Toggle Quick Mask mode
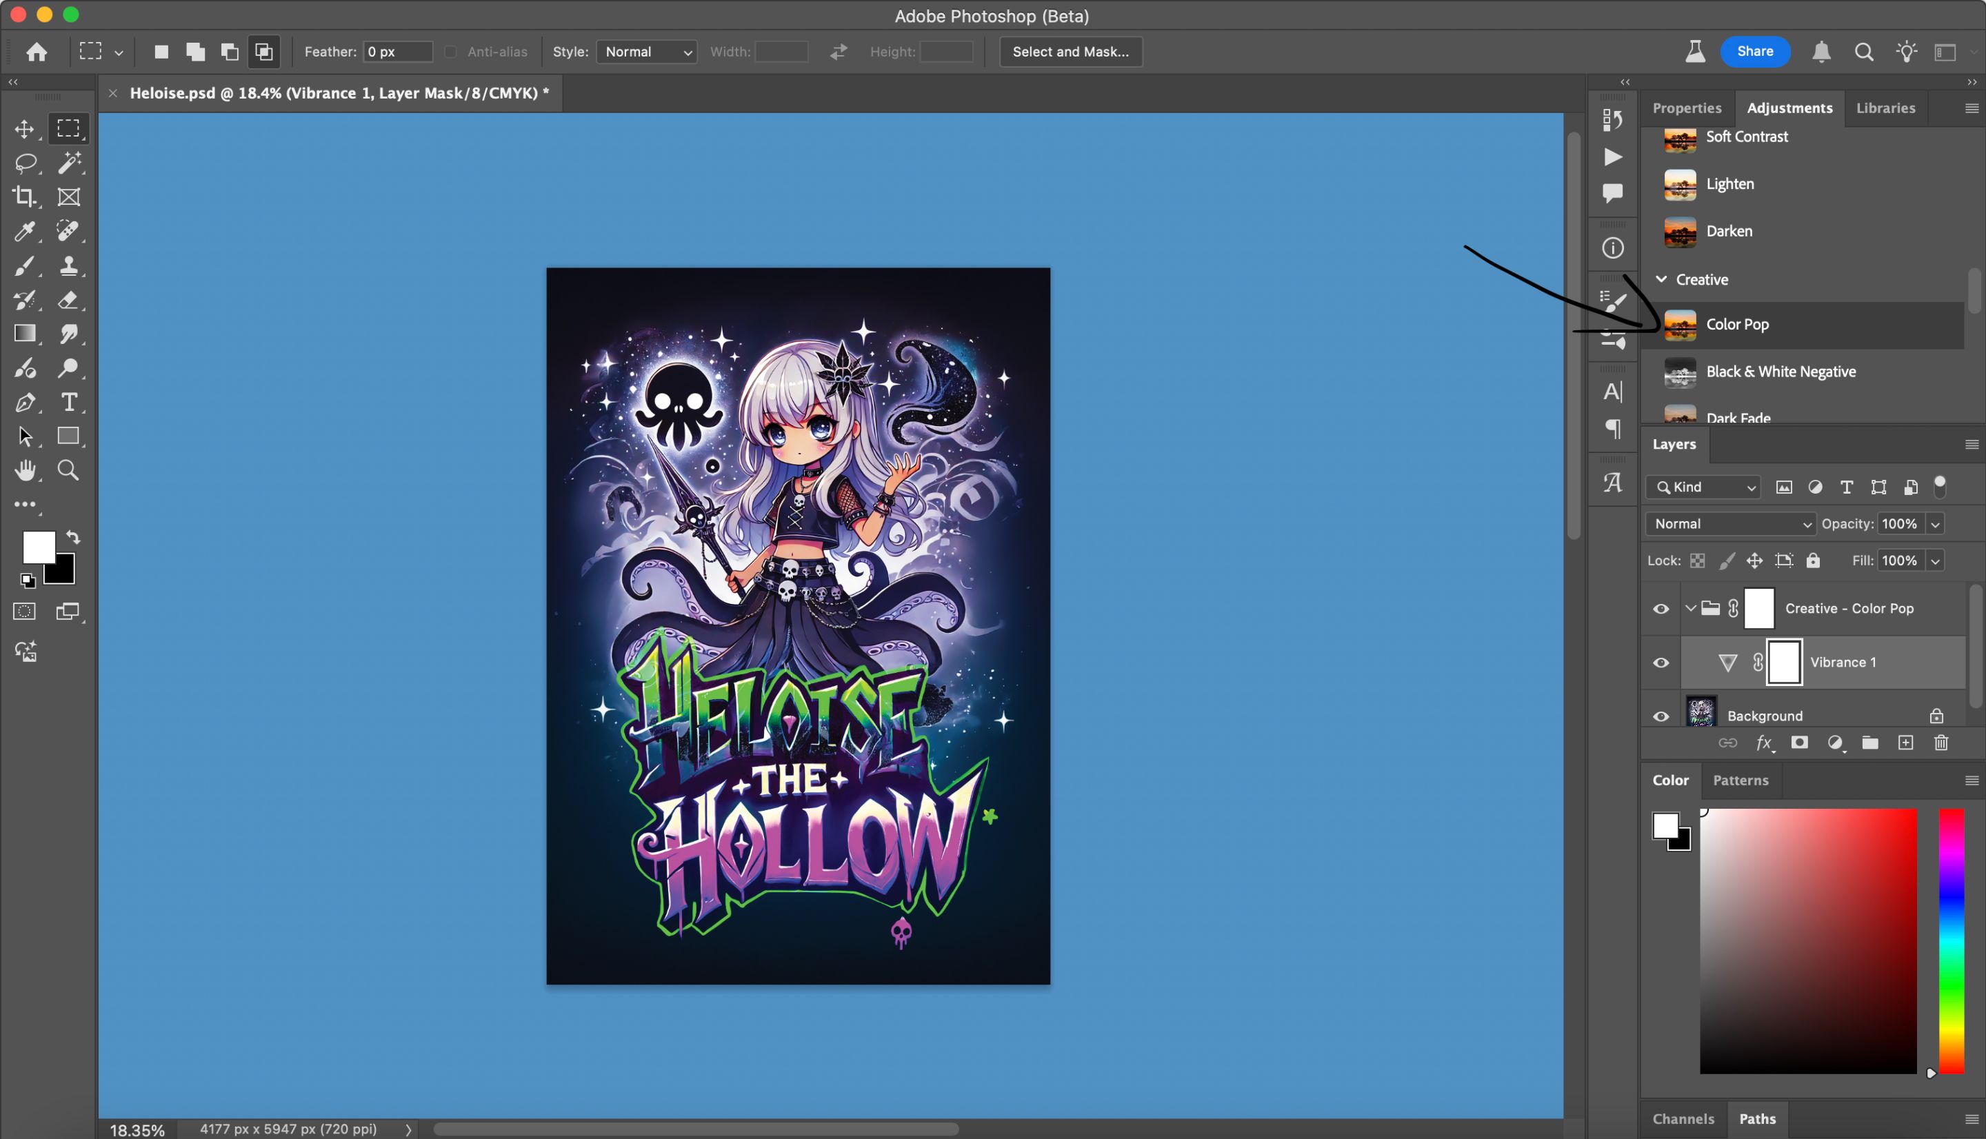The width and height of the screenshot is (1986, 1139). pyautogui.click(x=24, y=612)
